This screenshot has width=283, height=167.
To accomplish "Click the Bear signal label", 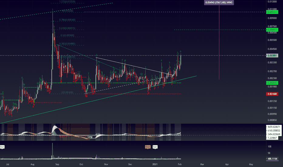I will (x=148, y=147).
